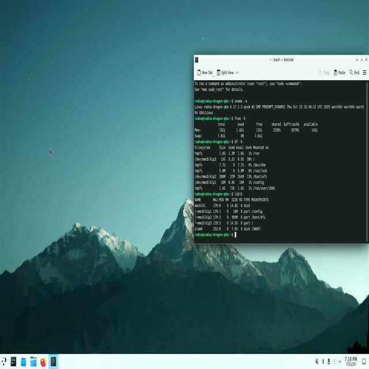369x369 pixels.
Task: Click the 'Swap:' row in free output
Action: click(x=228, y=136)
